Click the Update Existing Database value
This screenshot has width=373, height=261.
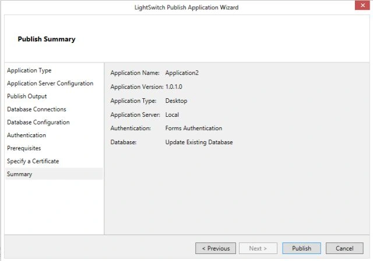[199, 142]
